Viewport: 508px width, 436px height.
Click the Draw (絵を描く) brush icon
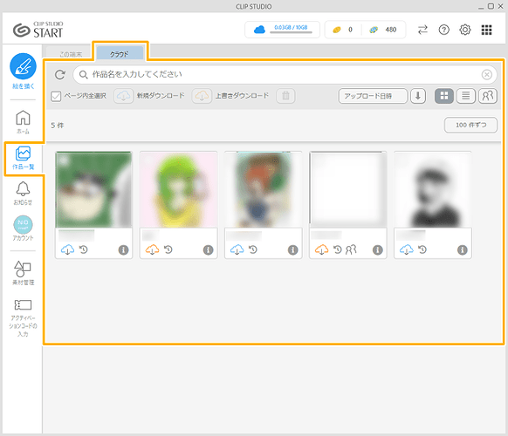[23, 66]
